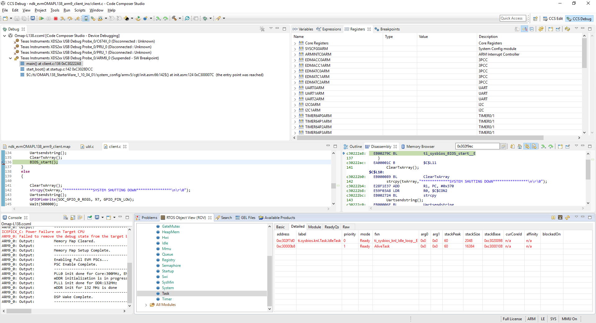
Task: Expand the Core Registers group
Action: [x=295, y=43]
